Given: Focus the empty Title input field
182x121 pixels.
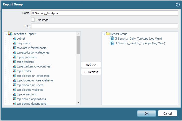Looking at the screenshot, I should point(104,26).
